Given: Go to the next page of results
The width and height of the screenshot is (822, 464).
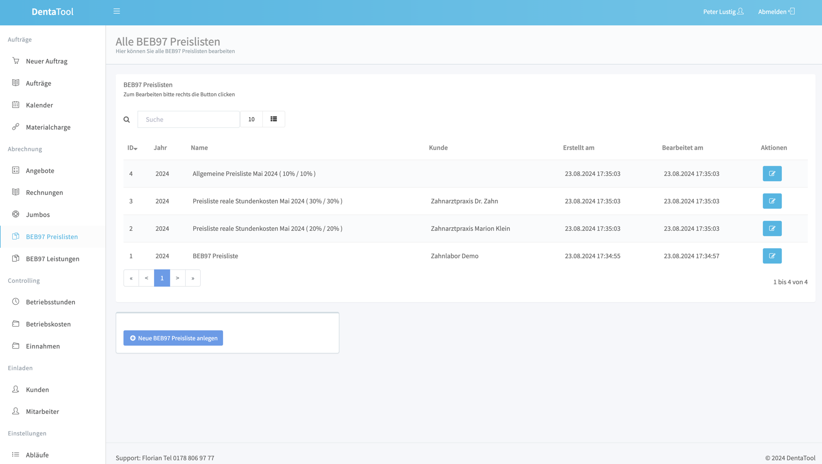Looking at the screenshot, I should 177,278.
